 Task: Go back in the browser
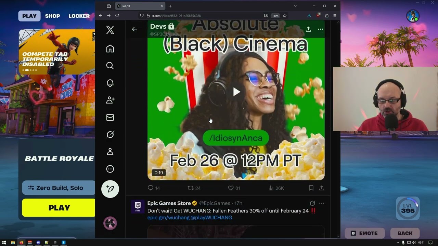click(101, 16)
